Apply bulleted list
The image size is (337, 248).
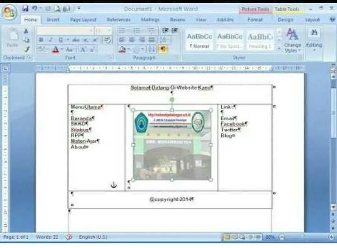[x=122, y=30]
